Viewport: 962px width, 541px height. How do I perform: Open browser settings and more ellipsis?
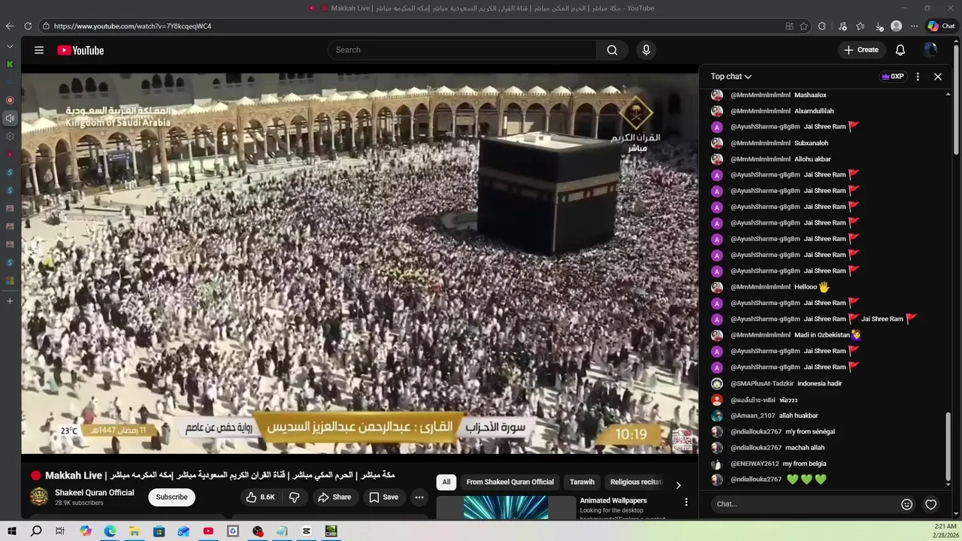pos(914,26)
